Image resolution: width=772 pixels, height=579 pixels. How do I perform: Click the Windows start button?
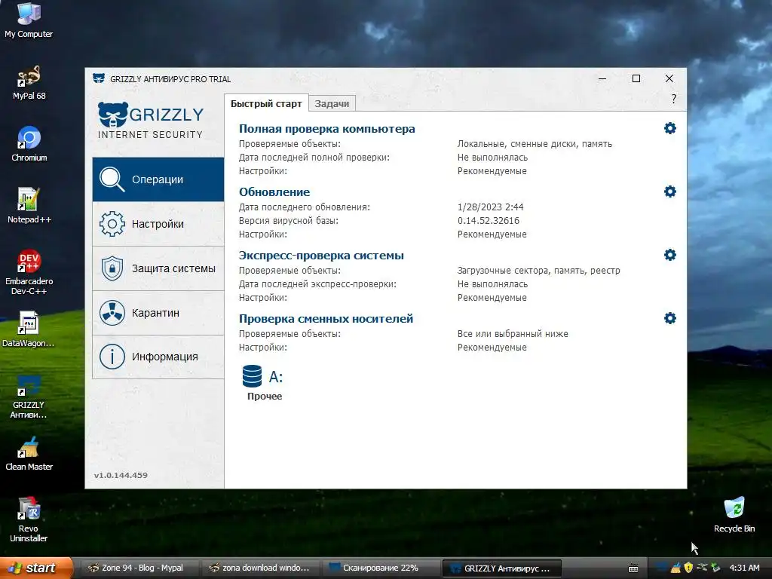point(36,568)
